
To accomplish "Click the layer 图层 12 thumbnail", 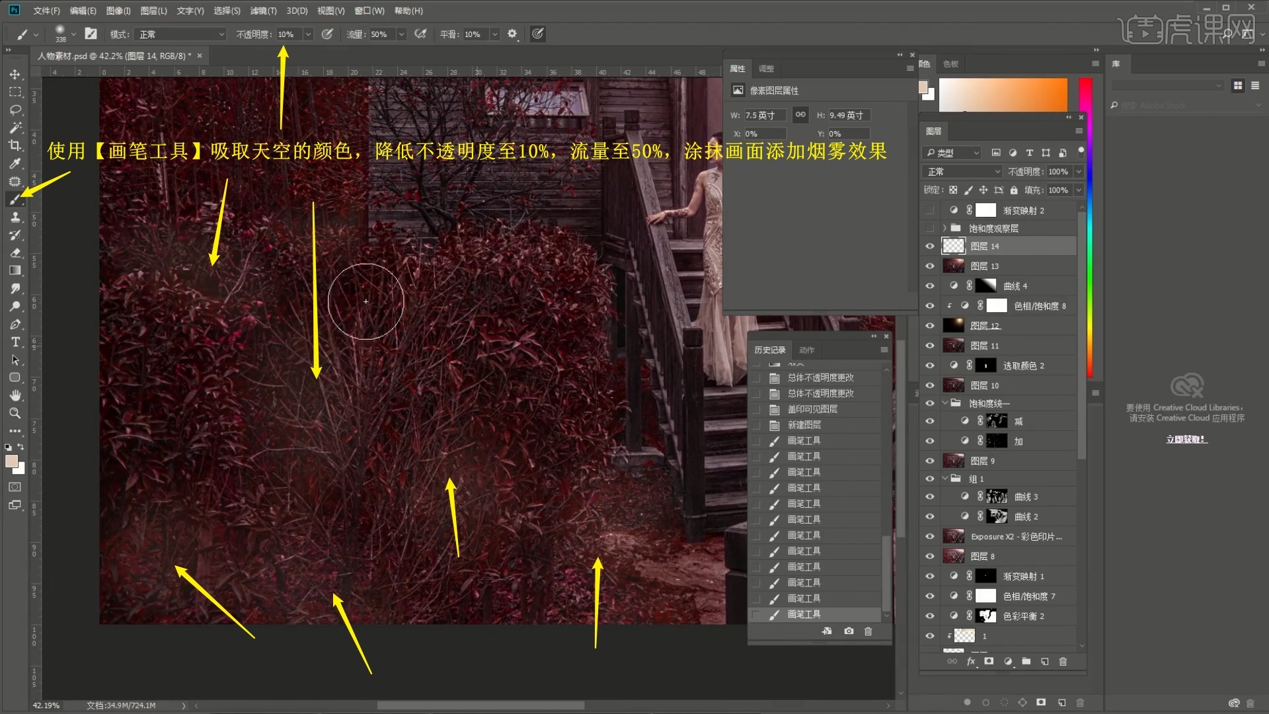I will pyautogui.click(x=953, y=325).
